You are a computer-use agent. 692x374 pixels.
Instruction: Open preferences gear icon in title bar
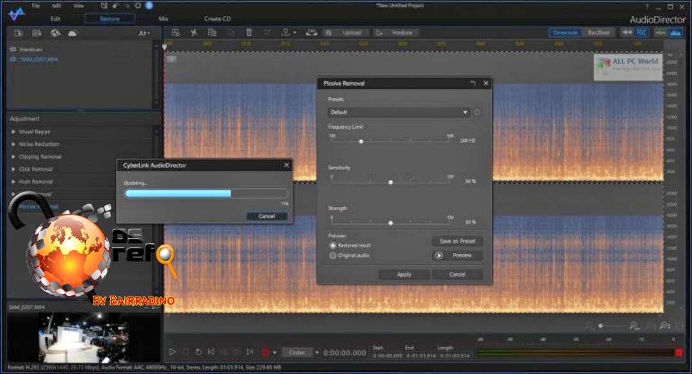[x=138, y=6]
